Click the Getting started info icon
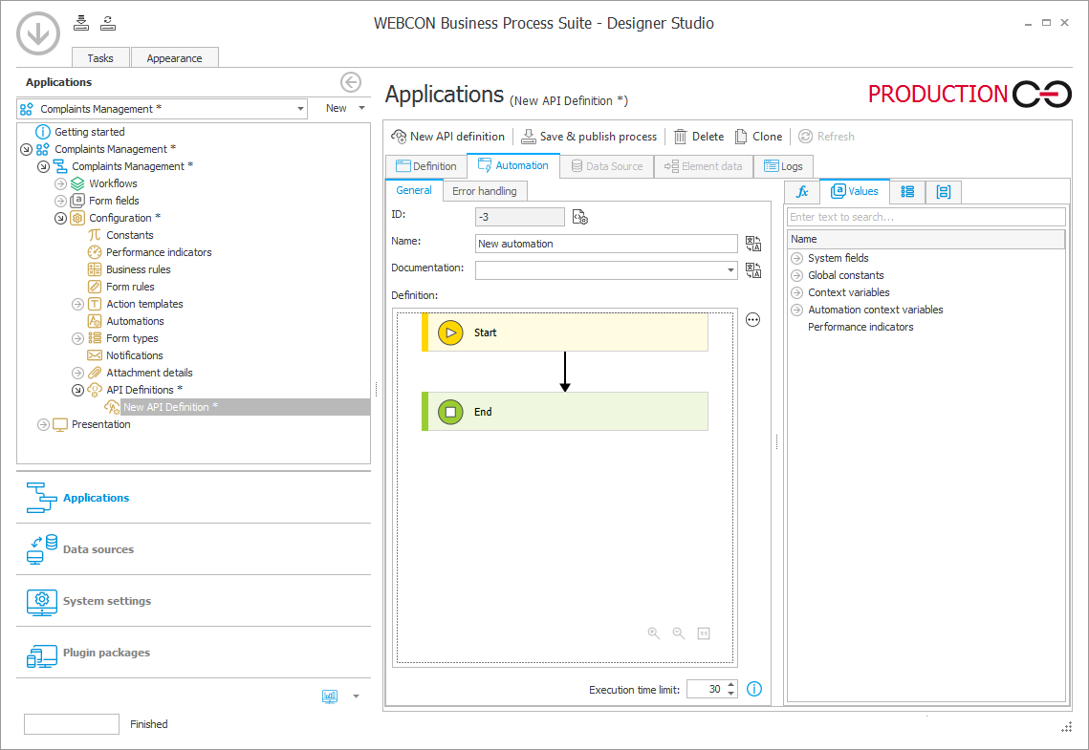Viewport: 1089px width, 750px height. 43,132
